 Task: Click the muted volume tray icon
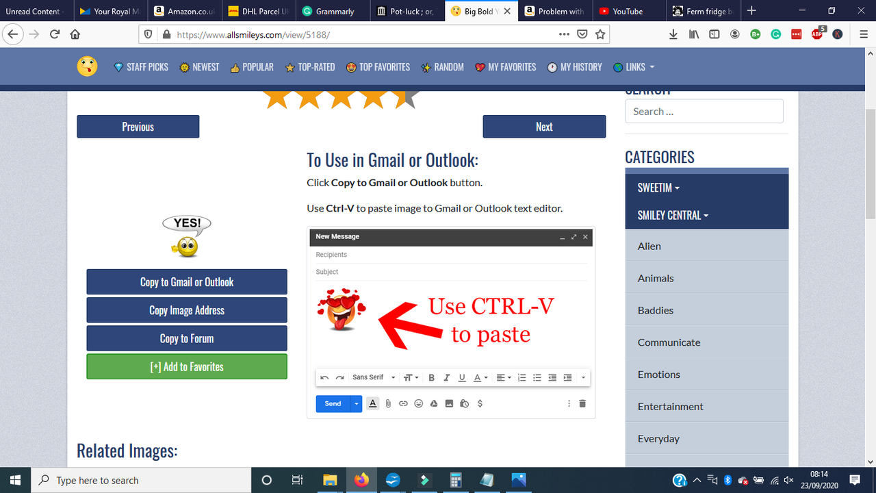[x=788, y=480]
